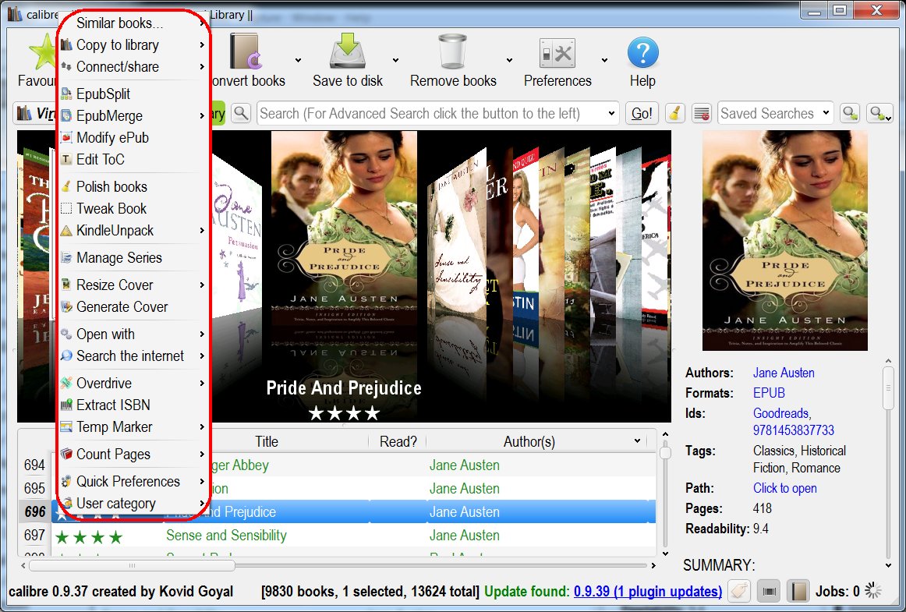Toggle the book details icon in status bar
The height and width of the screenshot is (612, 906).
pyautogui.click(x=798, y=591)
